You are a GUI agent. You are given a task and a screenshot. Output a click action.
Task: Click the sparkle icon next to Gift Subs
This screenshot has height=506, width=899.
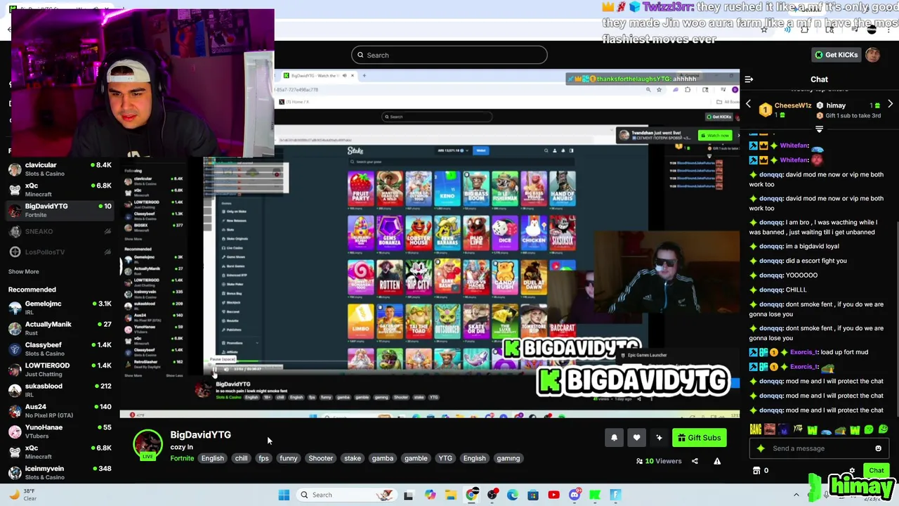[x=659, y=438]
